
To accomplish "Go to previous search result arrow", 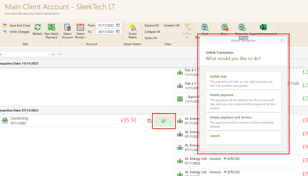I will tap(53, 54).
